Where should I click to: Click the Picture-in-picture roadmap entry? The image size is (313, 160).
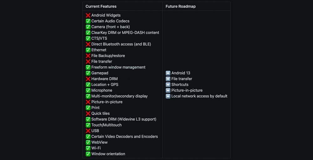187,90
